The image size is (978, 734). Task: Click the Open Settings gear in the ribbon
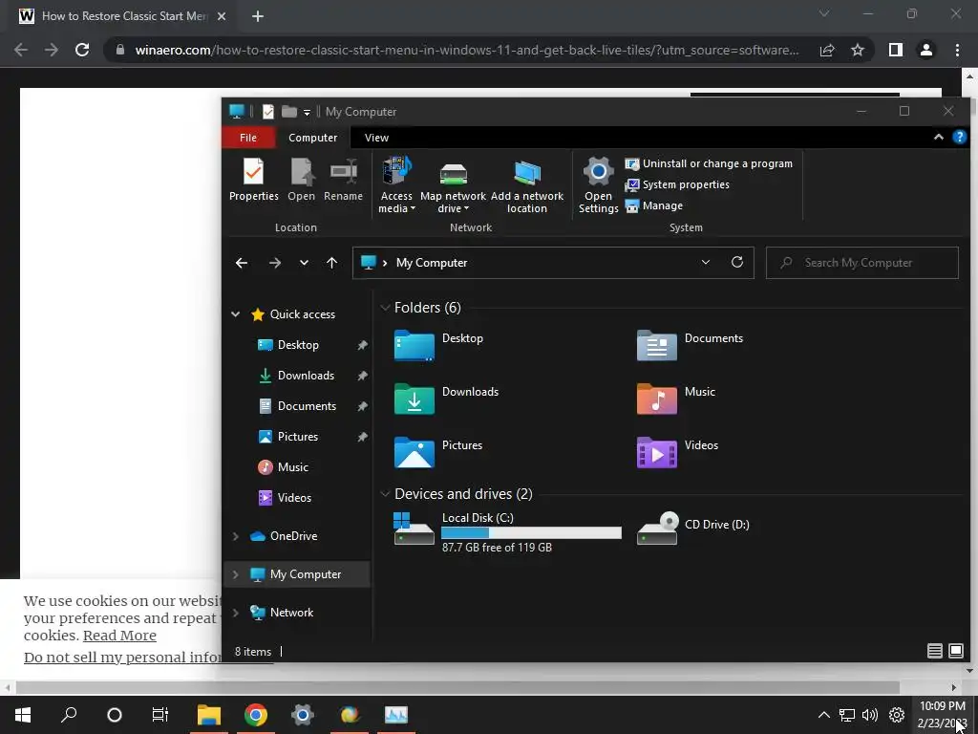598,172
